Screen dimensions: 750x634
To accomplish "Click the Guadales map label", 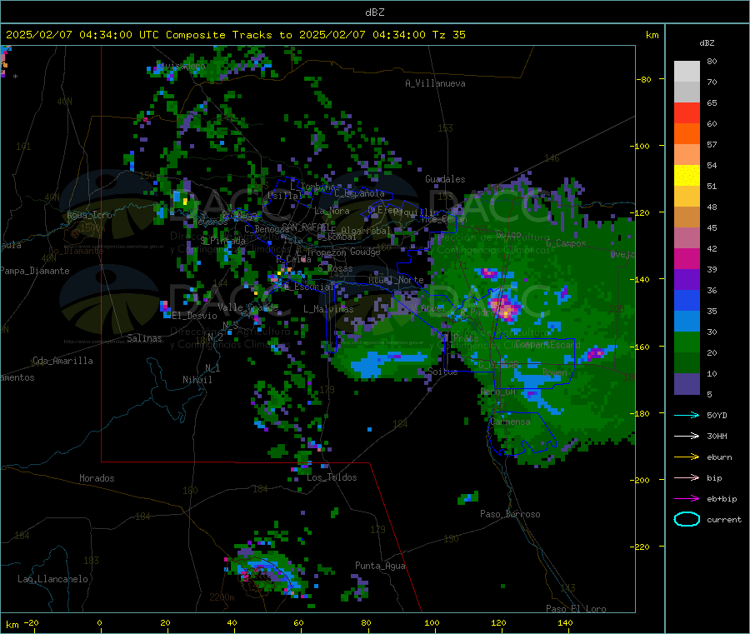I will click(445, 179).
